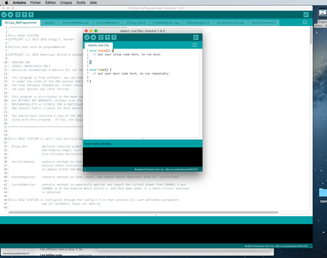Click Open sketch icon in sketch_mar29a toolbar
This screenshot has width=327, height=258.
click(107, 37)
